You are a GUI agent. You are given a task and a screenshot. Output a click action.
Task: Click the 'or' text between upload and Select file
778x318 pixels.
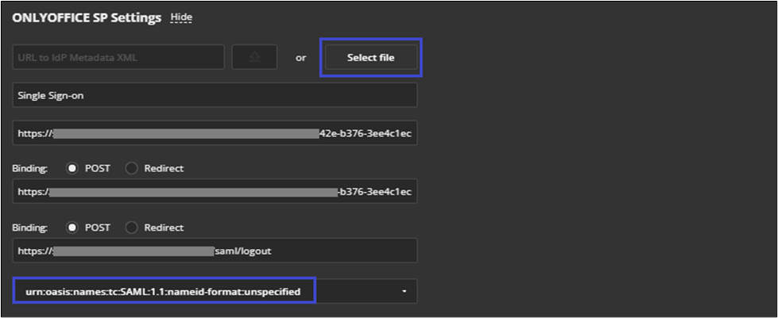[x=301, y=58]
